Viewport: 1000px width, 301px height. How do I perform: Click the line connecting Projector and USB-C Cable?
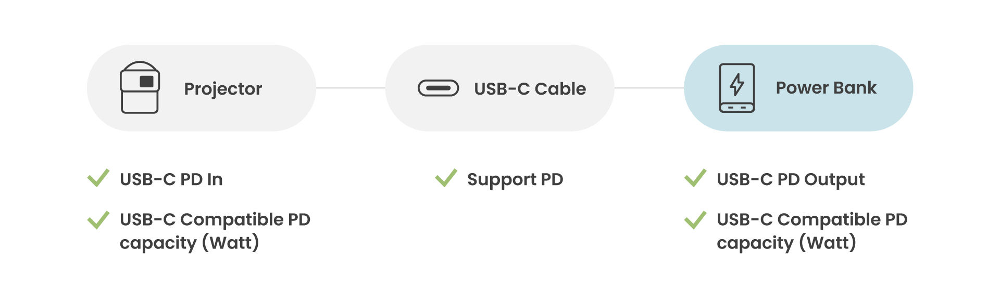pos(351,88)
